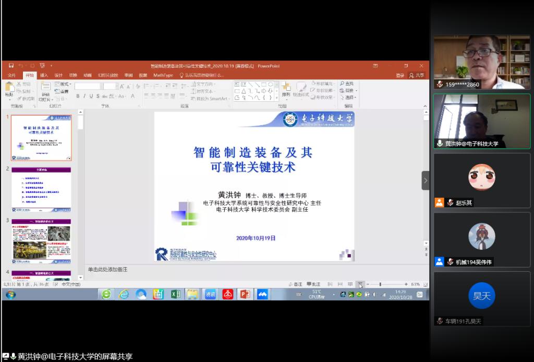534x362 pixels.
Task: Click the Share (共享) button
Action: (417, 75)
